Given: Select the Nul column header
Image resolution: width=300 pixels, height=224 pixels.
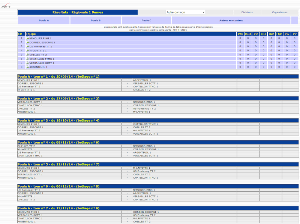Looking at the screenshot, I should (264, 34).
